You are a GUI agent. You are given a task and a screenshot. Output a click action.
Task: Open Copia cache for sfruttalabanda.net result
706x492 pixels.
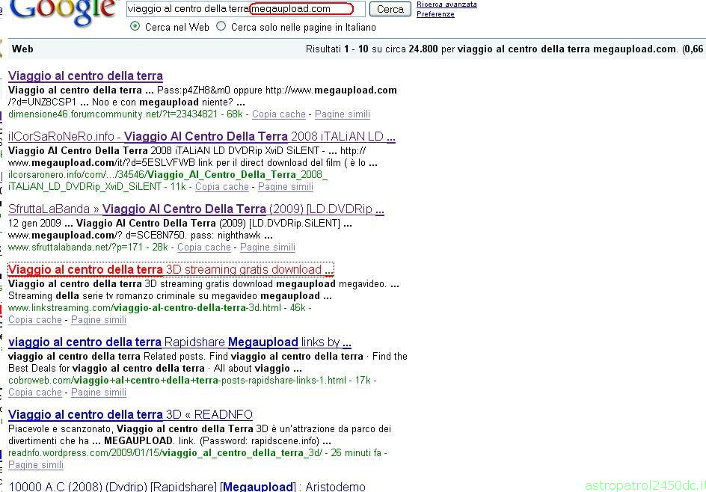point(204,247)
